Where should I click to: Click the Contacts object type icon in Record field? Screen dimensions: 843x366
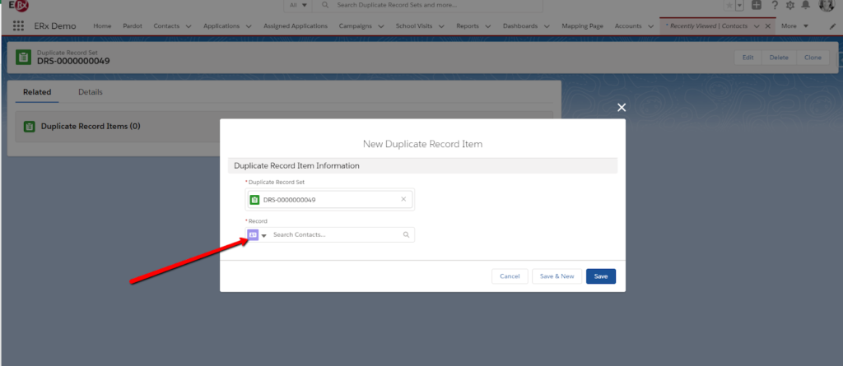click(x=253, y=235)
